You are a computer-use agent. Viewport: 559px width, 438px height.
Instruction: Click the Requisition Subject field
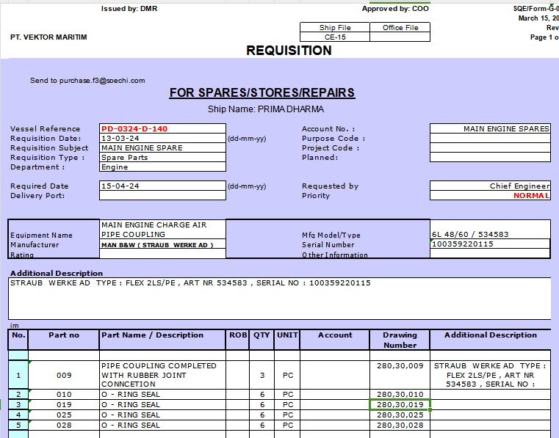click(x=162, y=147)
